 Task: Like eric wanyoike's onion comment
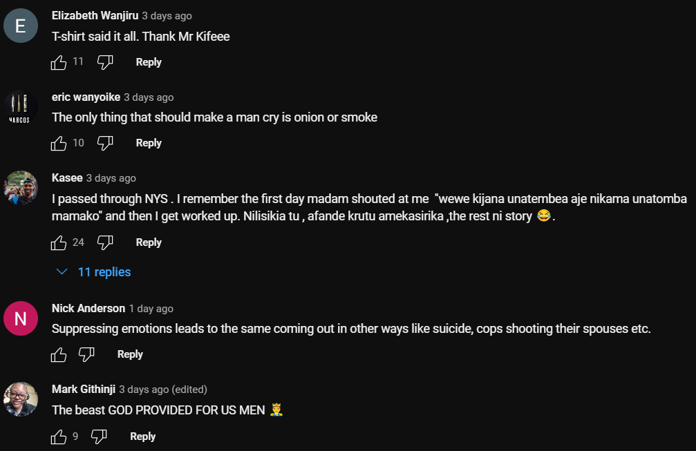pyautogui.click(x=59, y=143)
